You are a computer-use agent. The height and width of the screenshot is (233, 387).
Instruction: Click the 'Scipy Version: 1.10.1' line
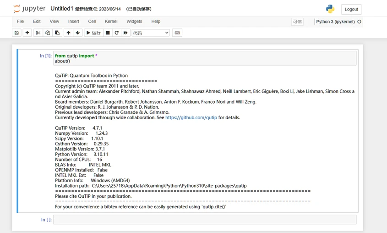(79, 139)
